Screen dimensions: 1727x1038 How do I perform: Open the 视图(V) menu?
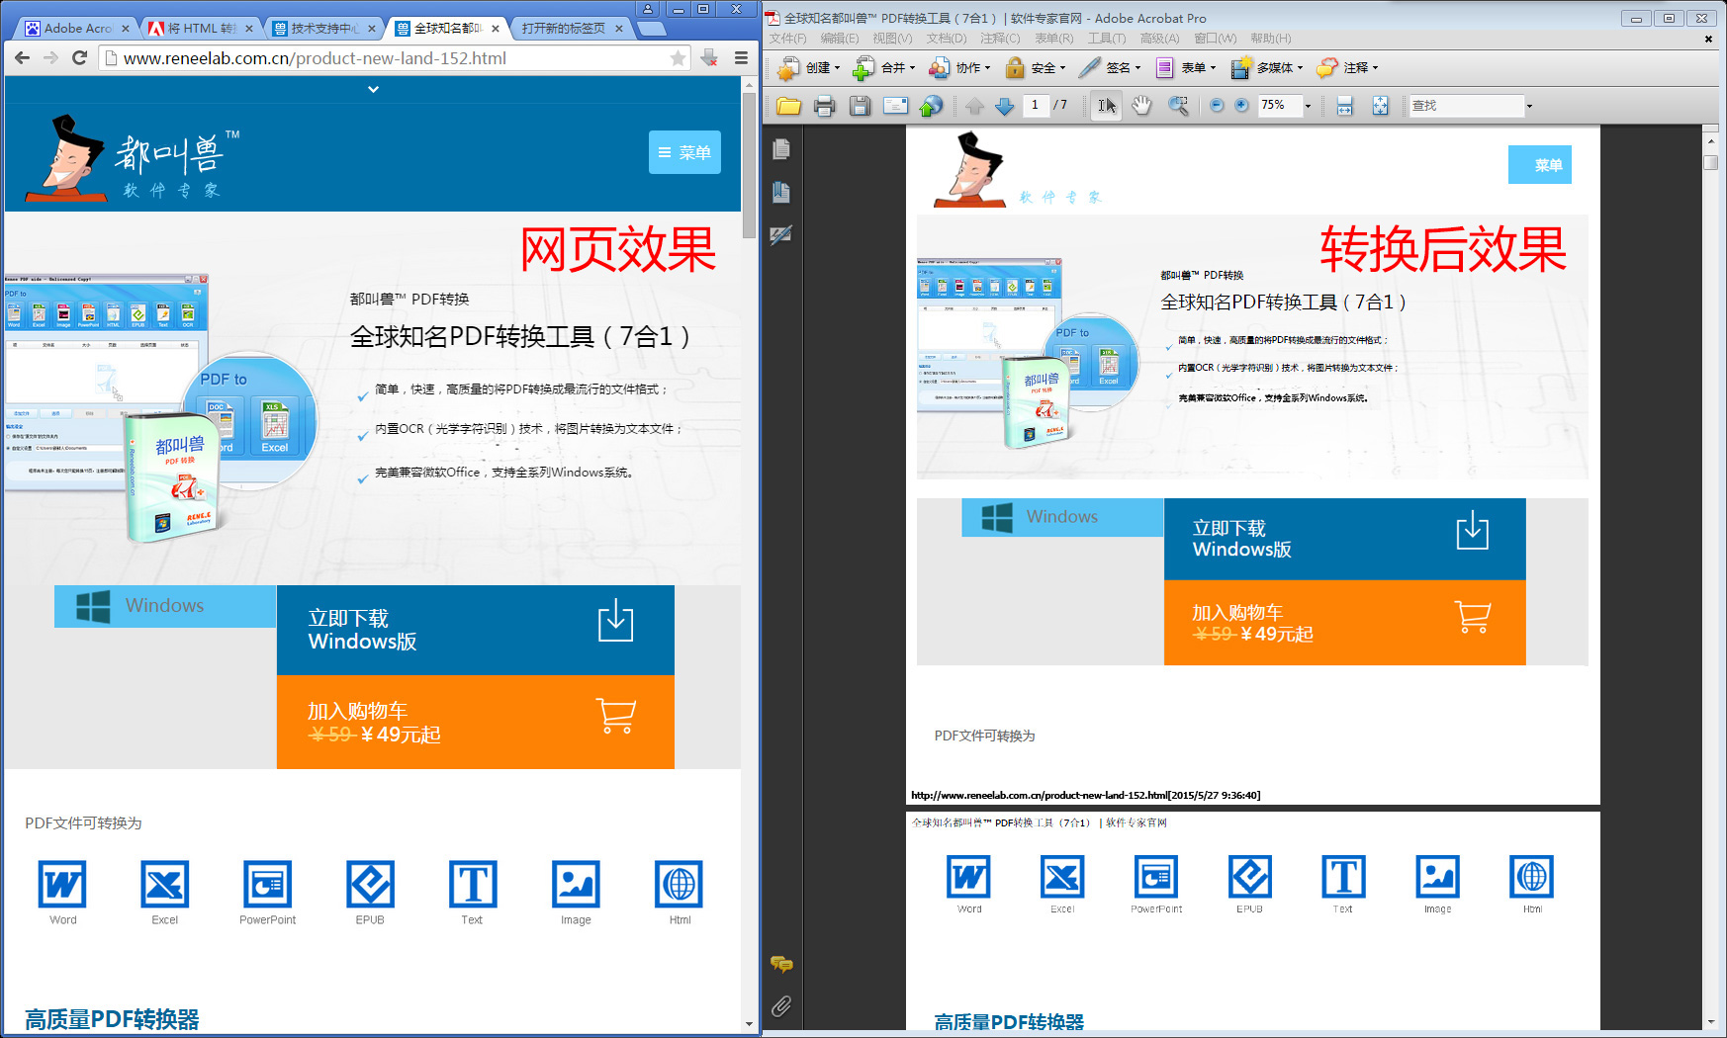click(892, 39)
